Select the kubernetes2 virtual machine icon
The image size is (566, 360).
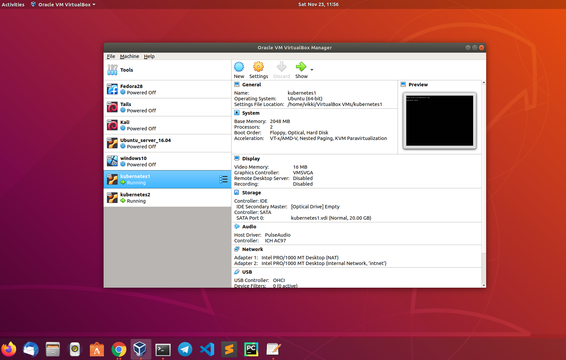pyautogui.click(x=112, y=197)
